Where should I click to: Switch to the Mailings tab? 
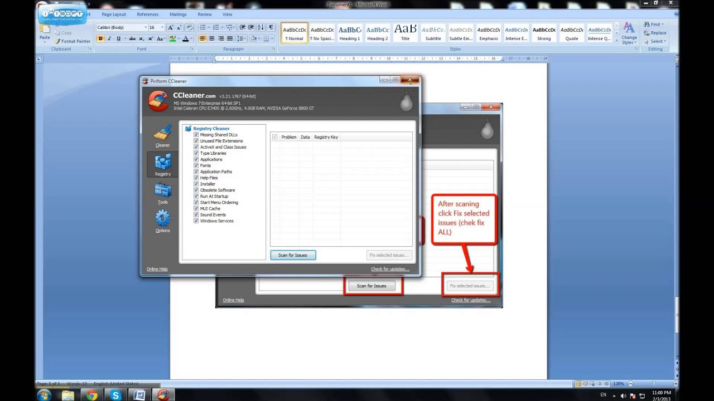(x=178, y=14)
